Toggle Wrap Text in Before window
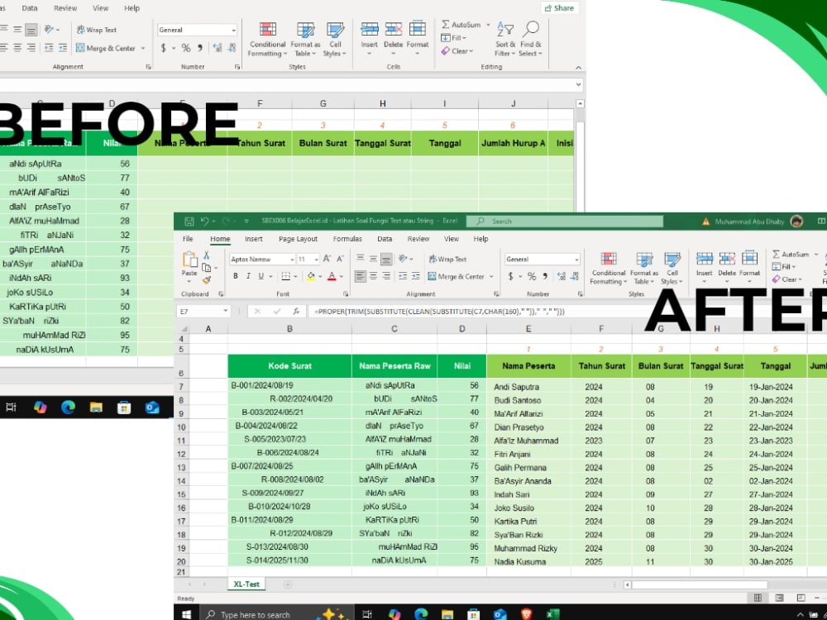 click(x=97, y=30)
